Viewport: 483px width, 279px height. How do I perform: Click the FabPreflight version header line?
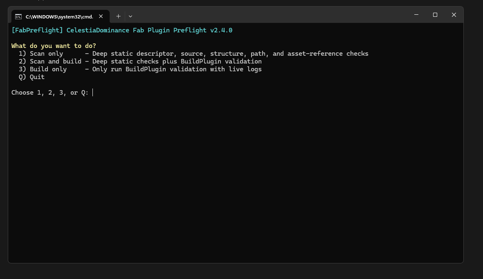pyautogui.click(x=122, y=30)
